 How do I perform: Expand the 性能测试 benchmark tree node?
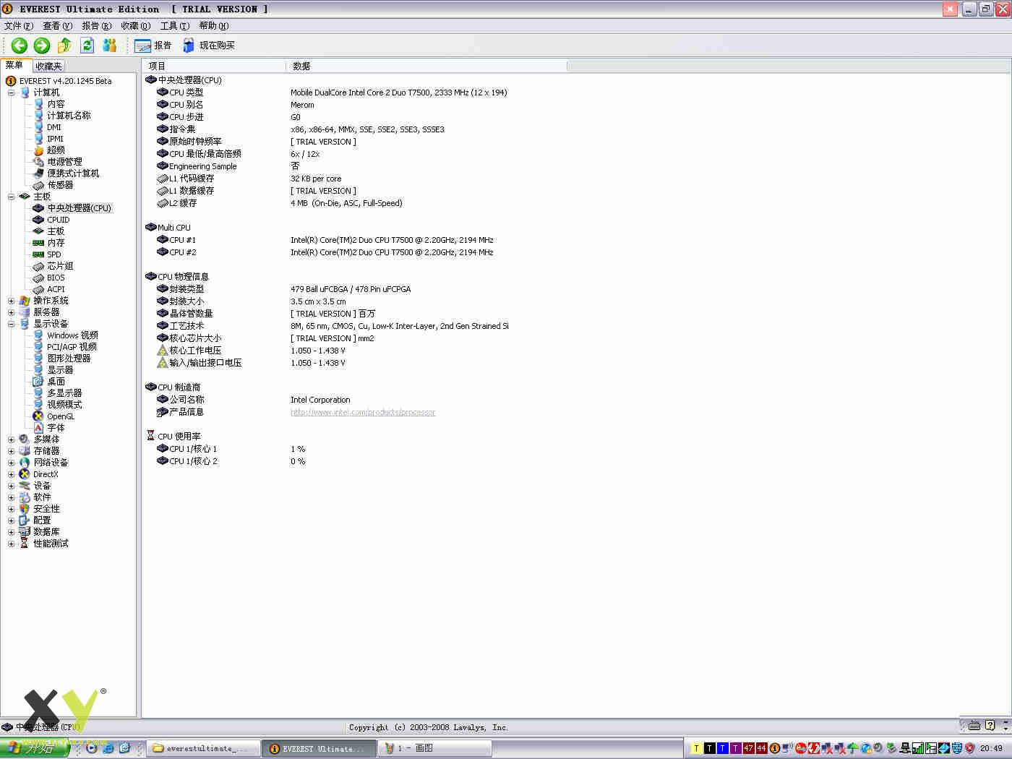pos(11,544)
